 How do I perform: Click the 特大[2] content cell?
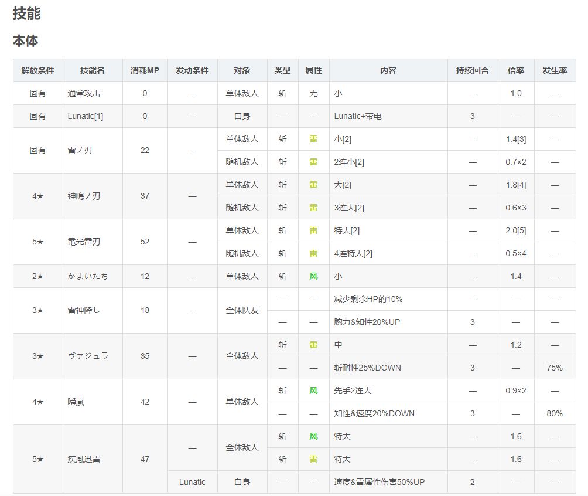pos(388,231)
